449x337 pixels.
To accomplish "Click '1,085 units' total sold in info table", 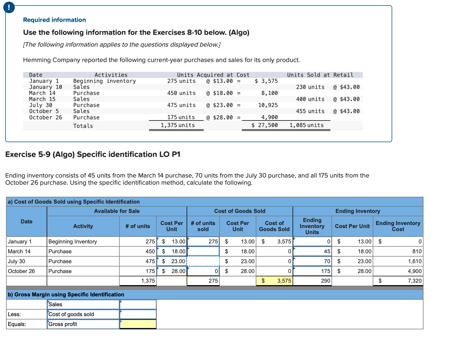I will tap(307, 125).
